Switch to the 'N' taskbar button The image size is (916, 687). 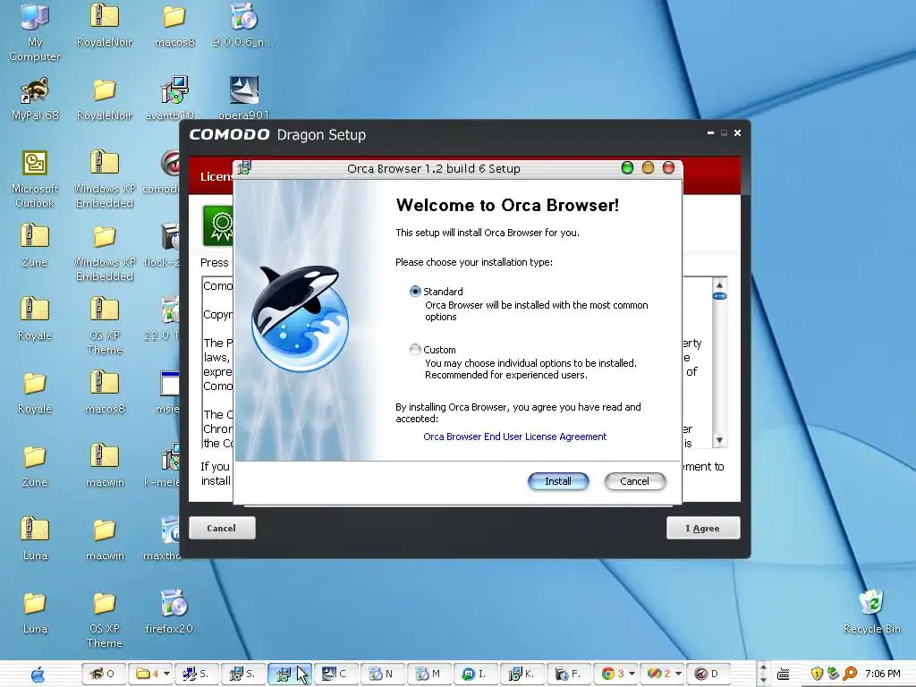click(383, 674)
